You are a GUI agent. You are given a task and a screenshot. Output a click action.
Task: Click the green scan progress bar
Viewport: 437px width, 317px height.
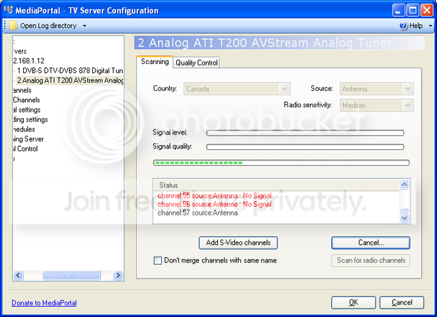[281, 162]
